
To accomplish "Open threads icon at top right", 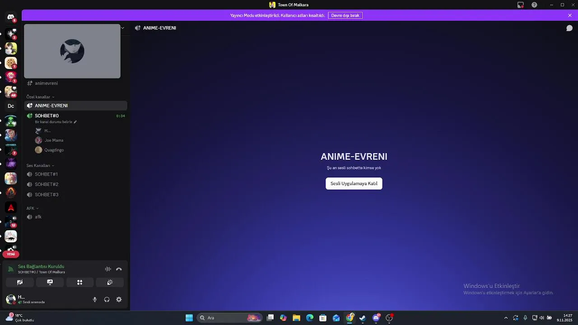I will (569, 28).
